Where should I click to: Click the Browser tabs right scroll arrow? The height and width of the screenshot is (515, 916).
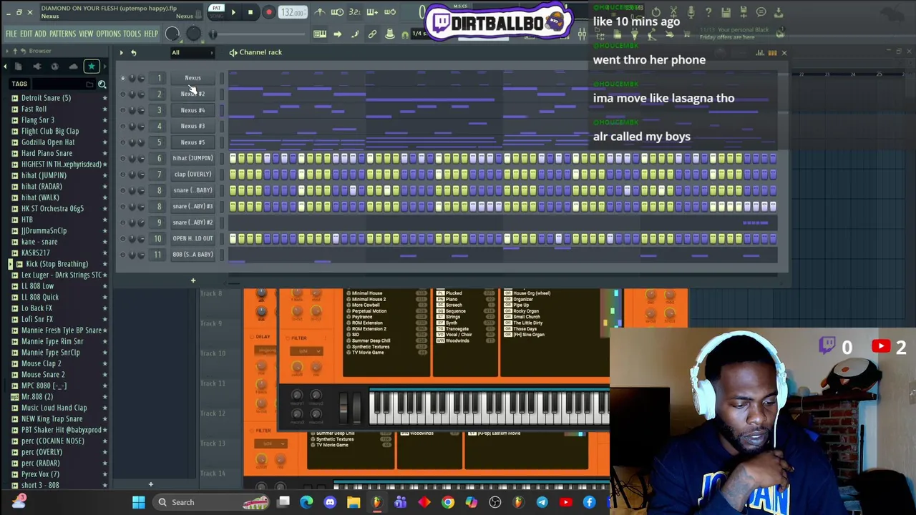106,67
